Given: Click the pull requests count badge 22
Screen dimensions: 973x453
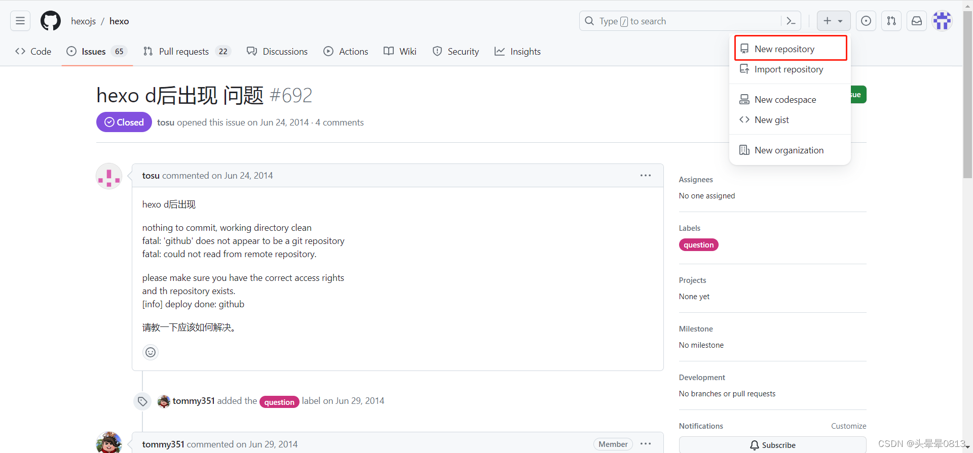Looking at the screenshot, I should tap(223, 51).
